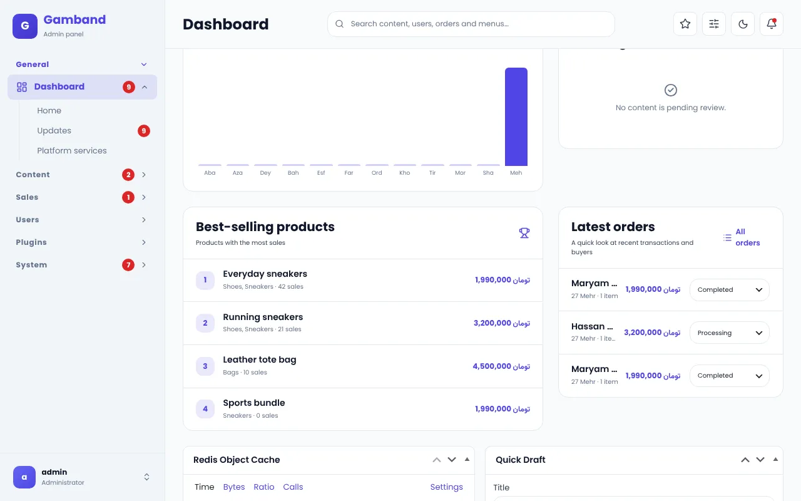This screenshot has height=501, width=801.
Task: Expand the System menu
Action: pos(144,265)
